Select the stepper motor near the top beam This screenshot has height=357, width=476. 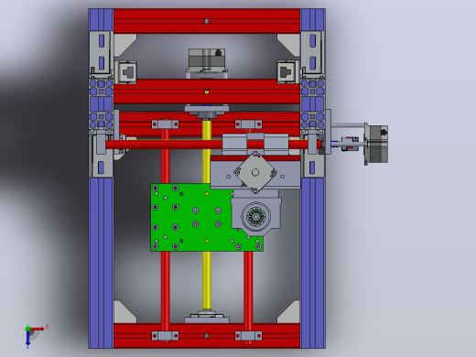click(207, 59)
